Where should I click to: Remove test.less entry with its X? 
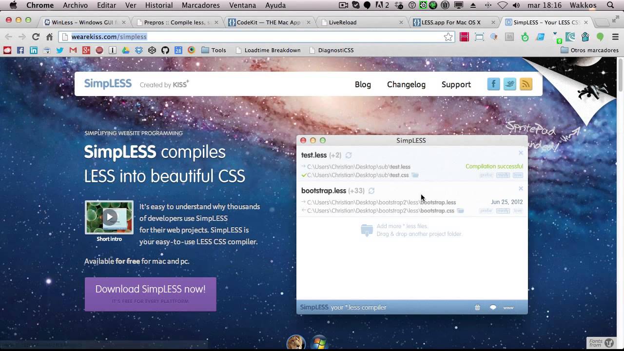pos(521,153)
